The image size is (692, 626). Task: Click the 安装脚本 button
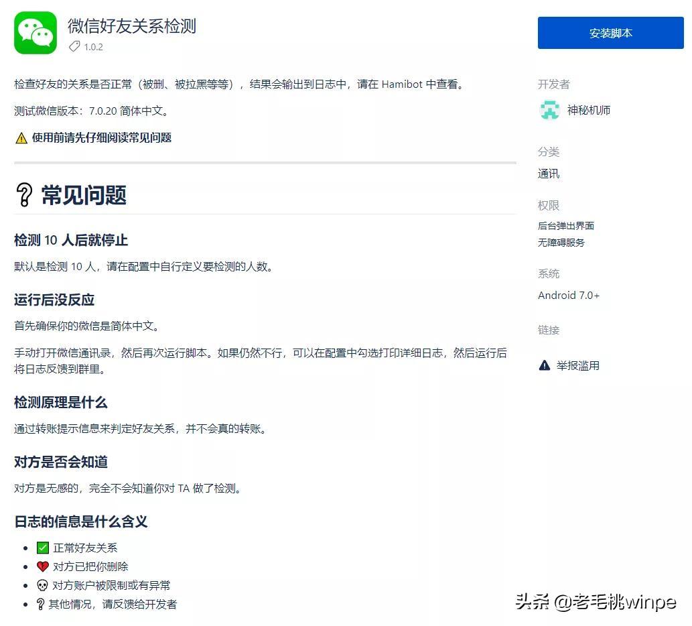[610, 32]
